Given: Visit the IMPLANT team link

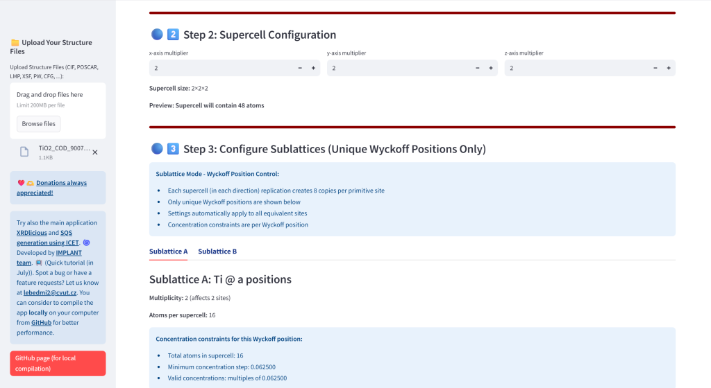Looking at the screenshot, I should (x=49, y=258).
